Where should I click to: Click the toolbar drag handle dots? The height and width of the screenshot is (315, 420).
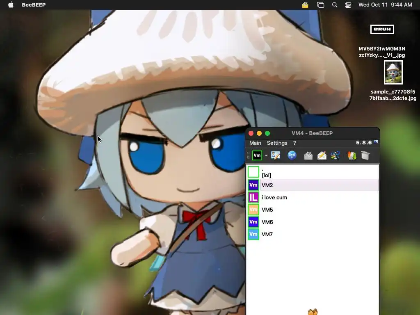tap(248, 155)
